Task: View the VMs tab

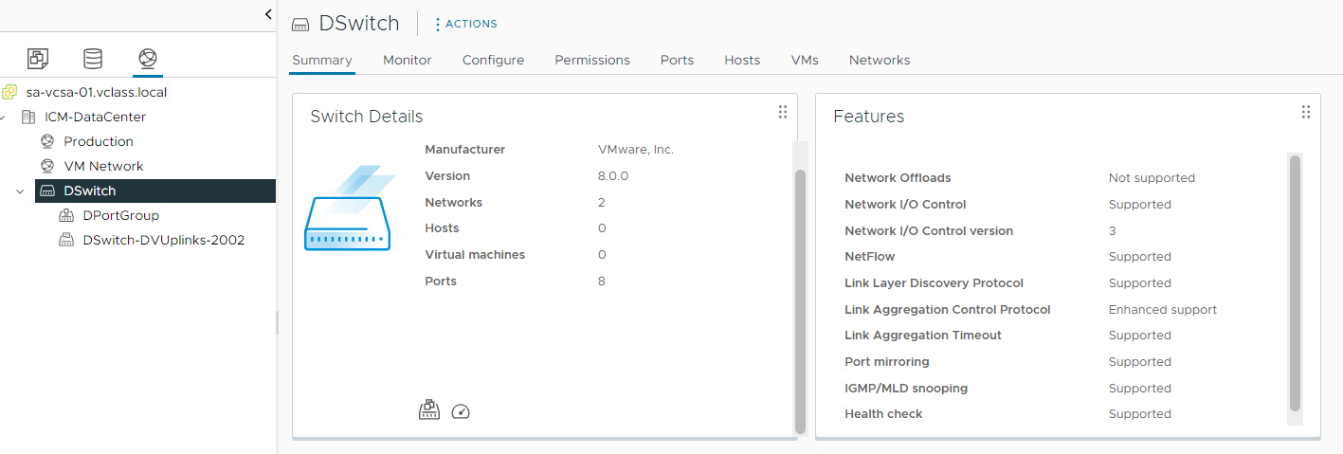Action: click(805, 60)
